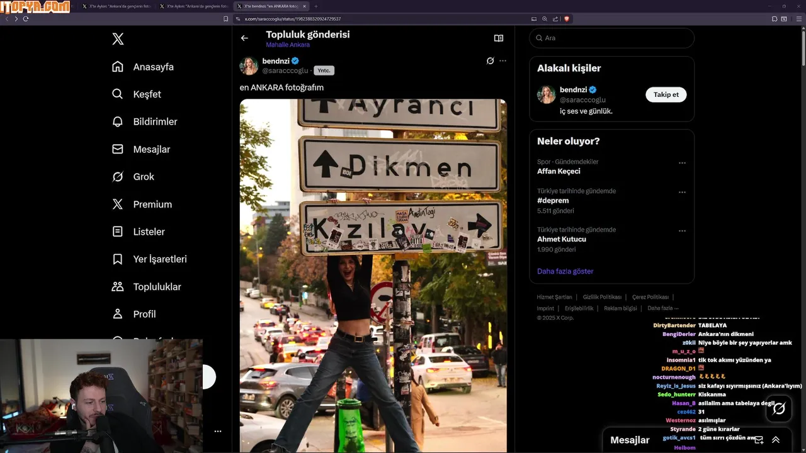Click the floating Grok button
The image size is (806, 453).
click(x=779, y=409)
